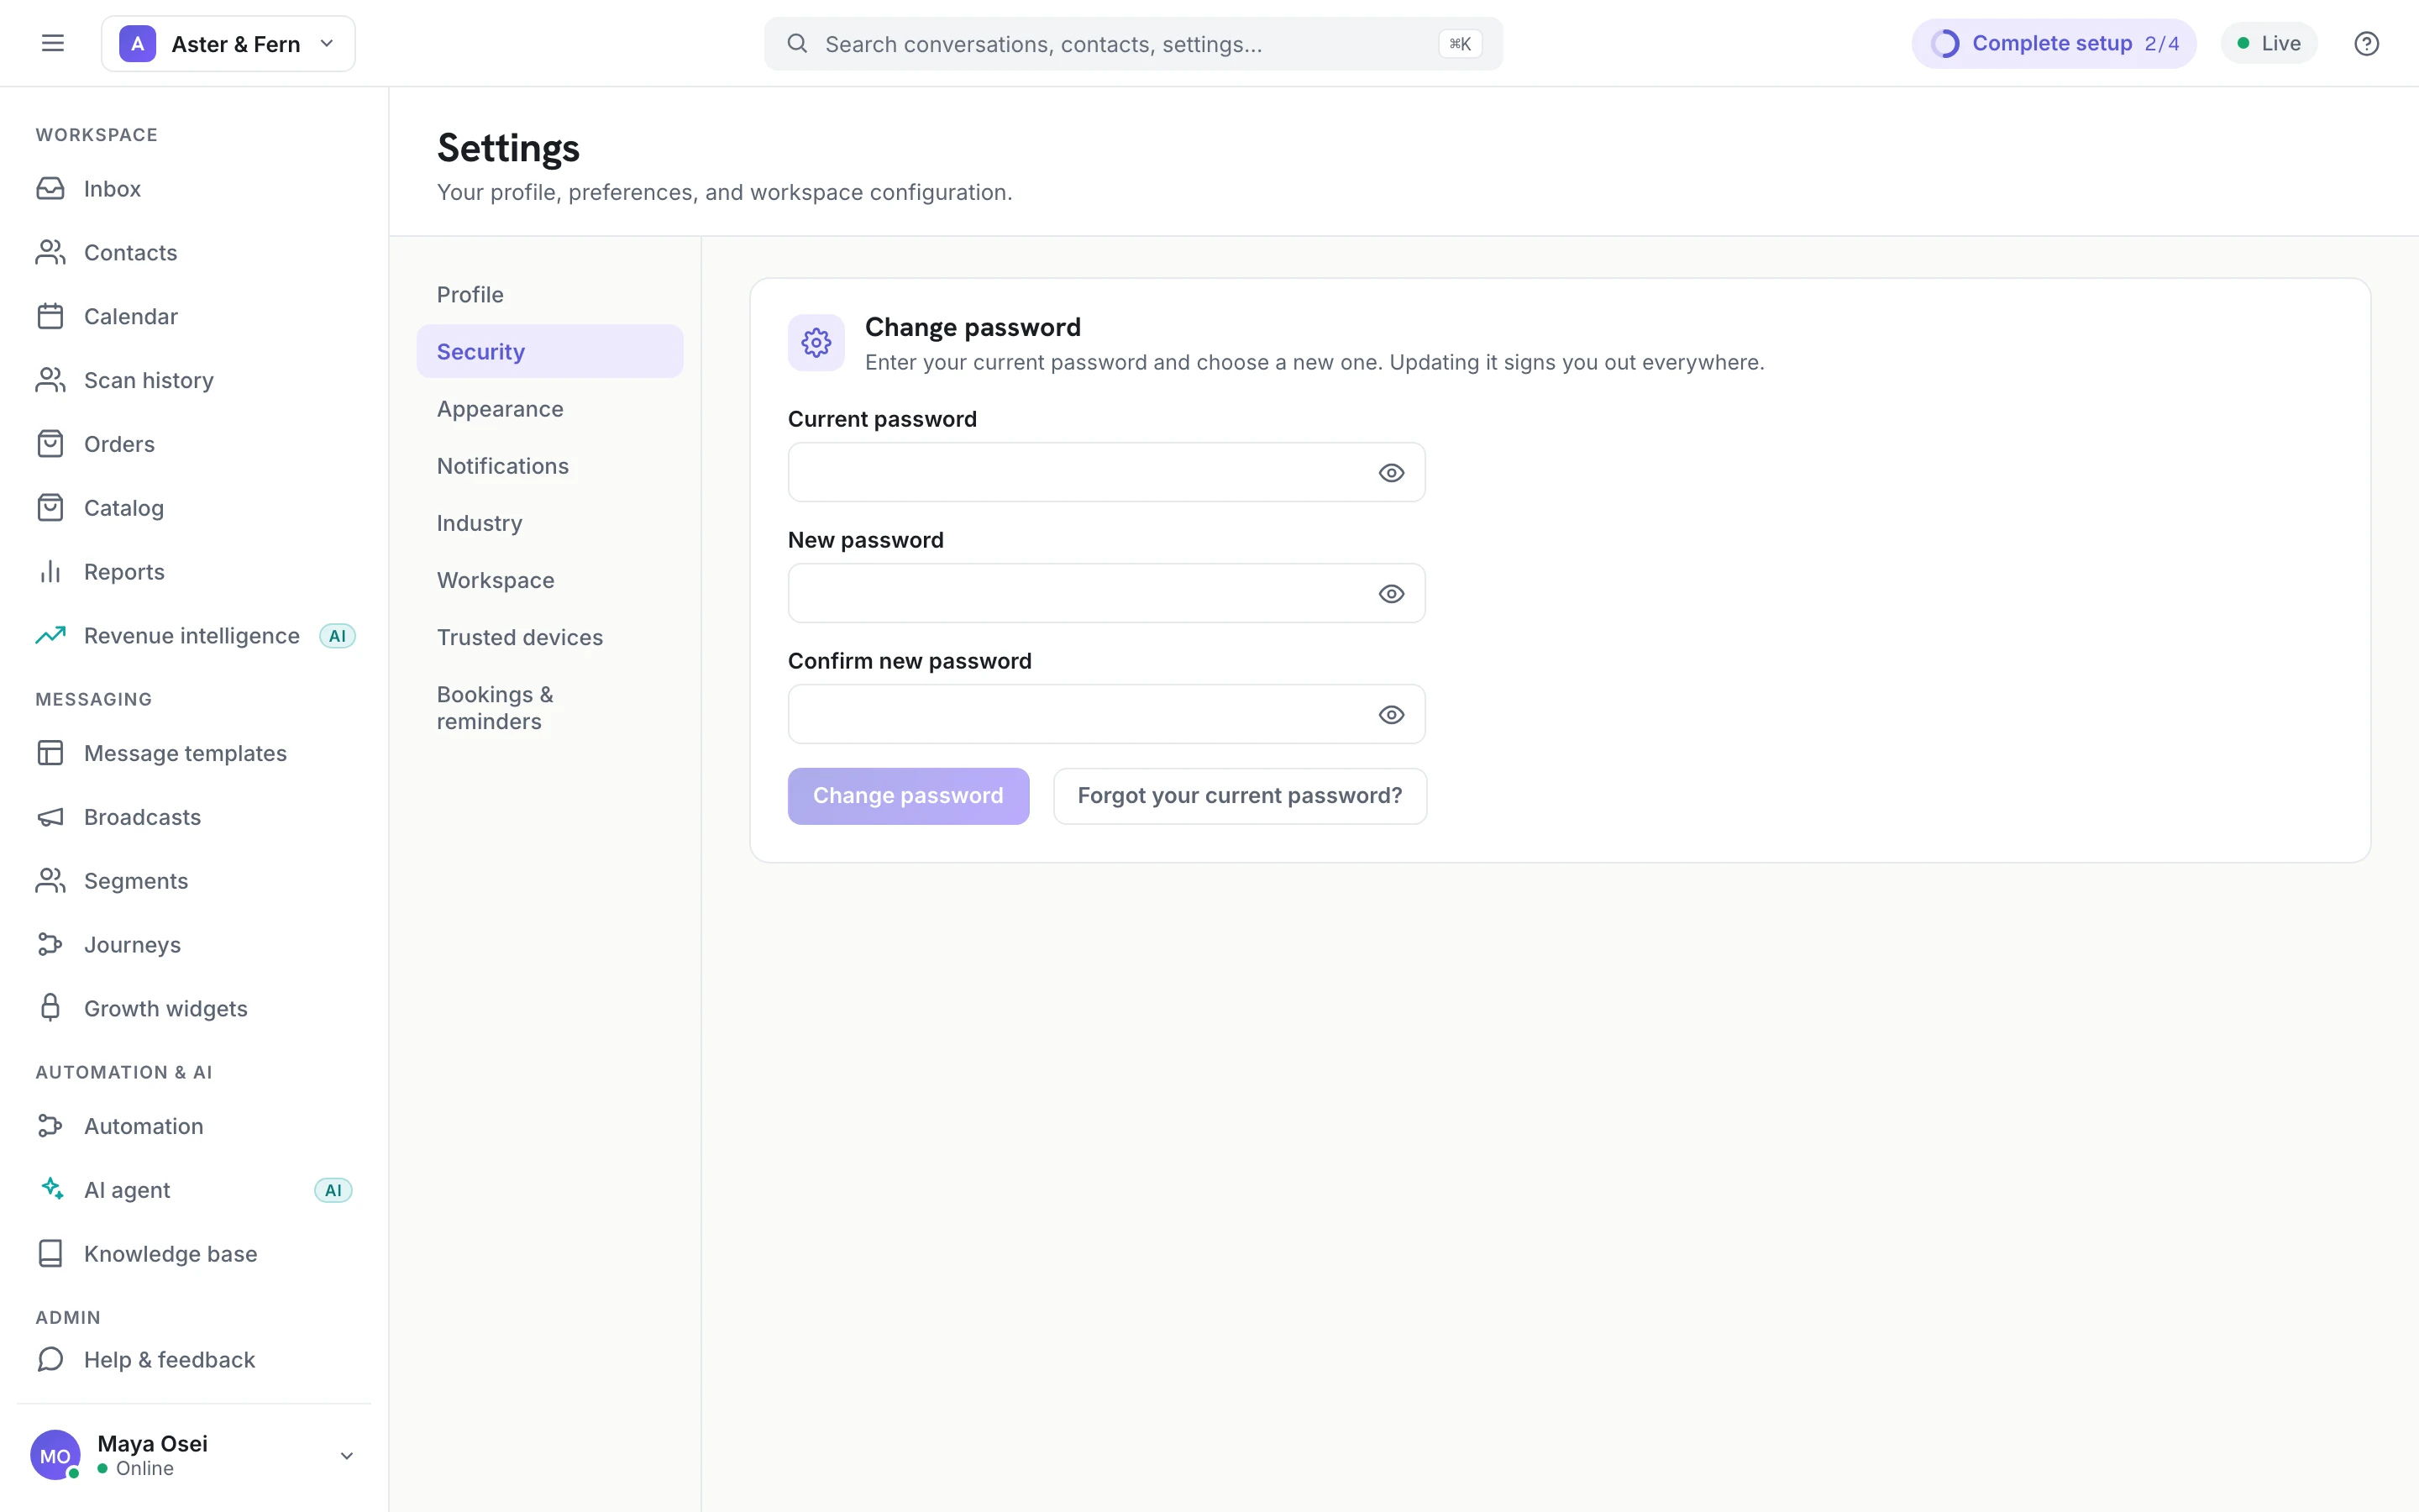Click the Orders bag icon
Image resolution: width=2419 pixels, height=1512 pixels.
click(x=50, y=444)
